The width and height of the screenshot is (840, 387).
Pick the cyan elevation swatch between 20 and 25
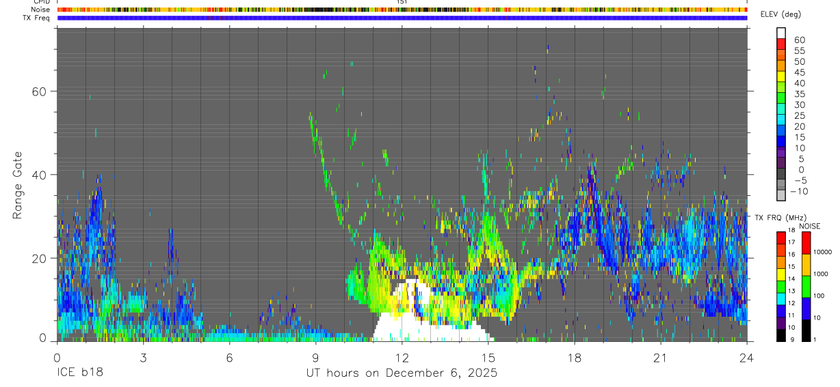tap(781, 120)
